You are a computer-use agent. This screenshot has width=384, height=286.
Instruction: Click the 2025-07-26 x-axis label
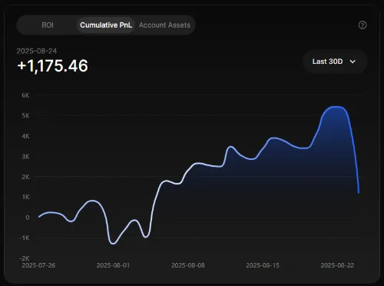(x=38, y=265)
